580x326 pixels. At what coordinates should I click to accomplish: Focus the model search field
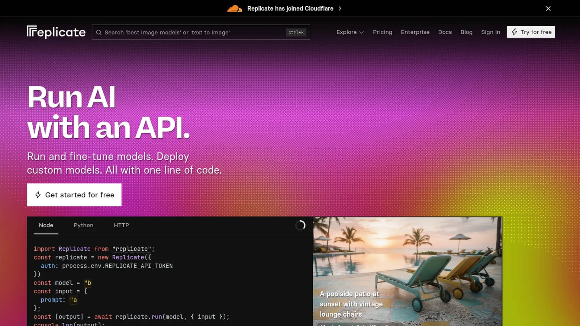click(201, 32)
